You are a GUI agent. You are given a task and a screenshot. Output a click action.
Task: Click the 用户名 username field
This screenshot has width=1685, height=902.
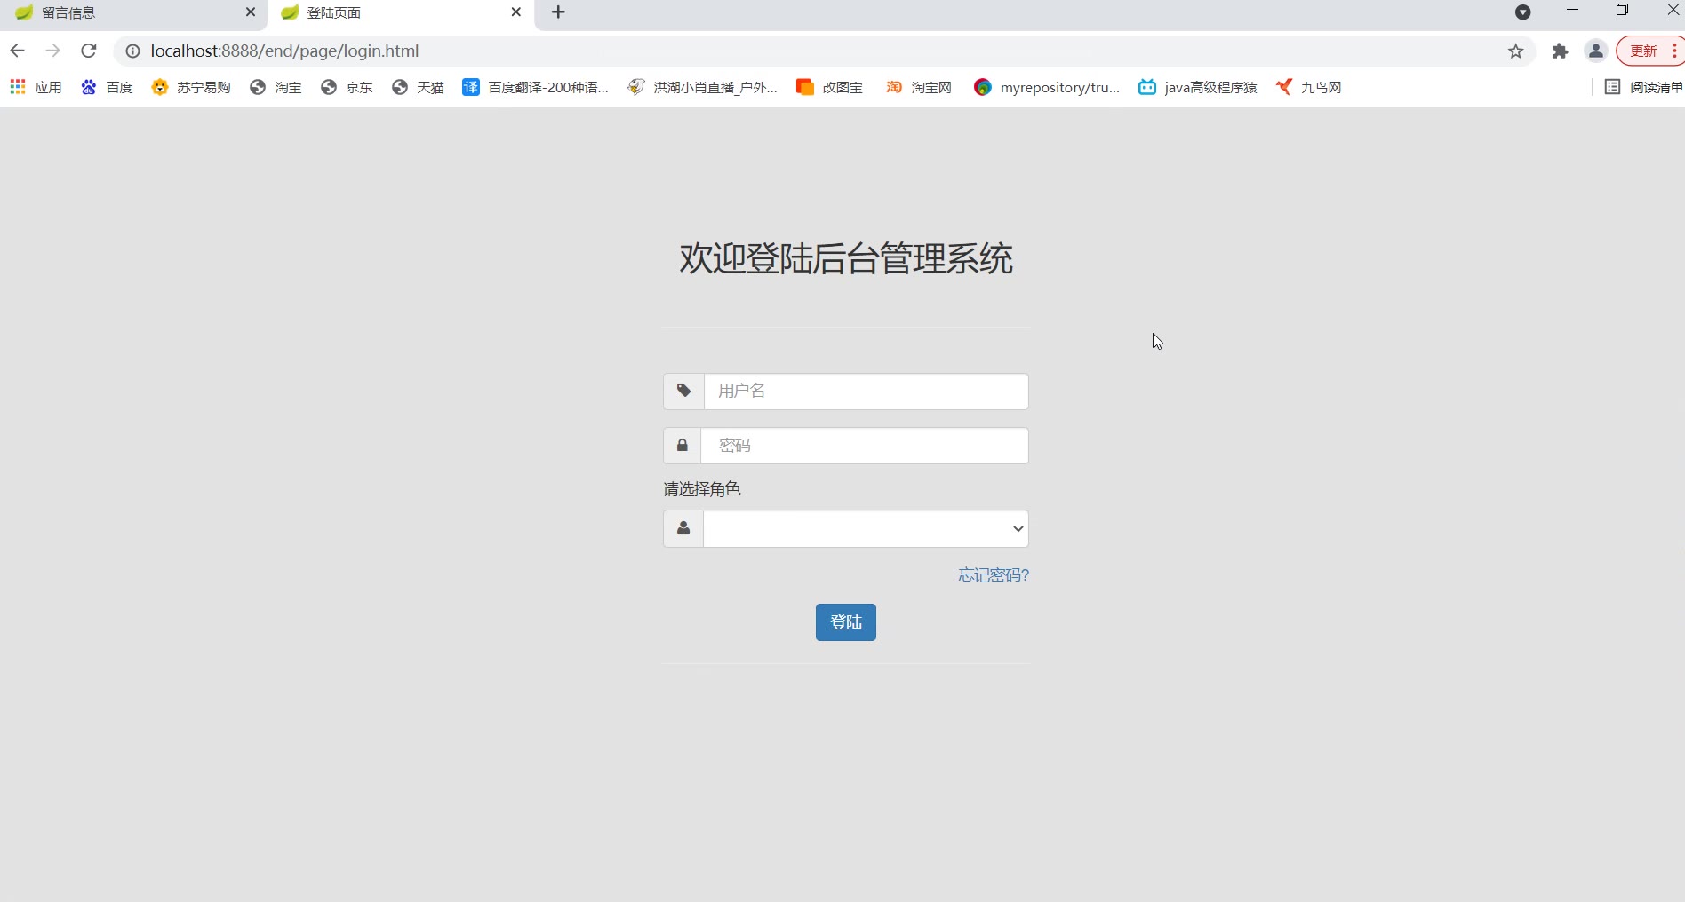pyautogui.click(x=866, y=392)
